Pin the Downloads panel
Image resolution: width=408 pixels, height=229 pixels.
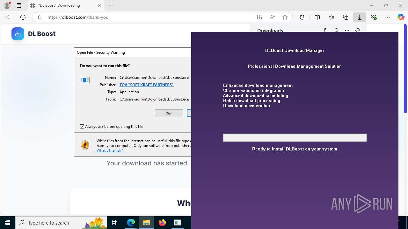tap(357, 30)
